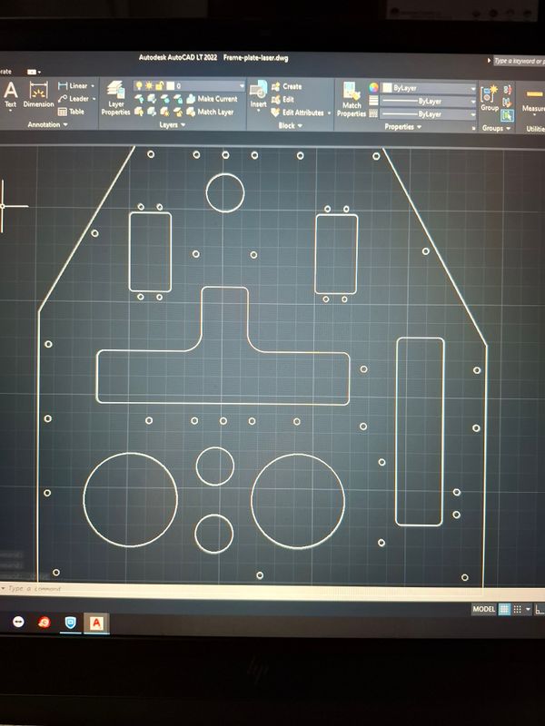The width and height of the screenshot is (545, 726).
Task: Open Layer Properties manager
Action: click(x=115, y=98)
